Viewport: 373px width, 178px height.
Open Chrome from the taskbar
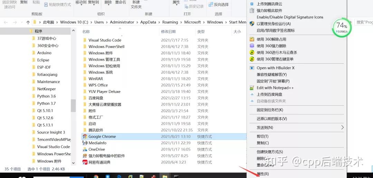[x=96, y=176]
